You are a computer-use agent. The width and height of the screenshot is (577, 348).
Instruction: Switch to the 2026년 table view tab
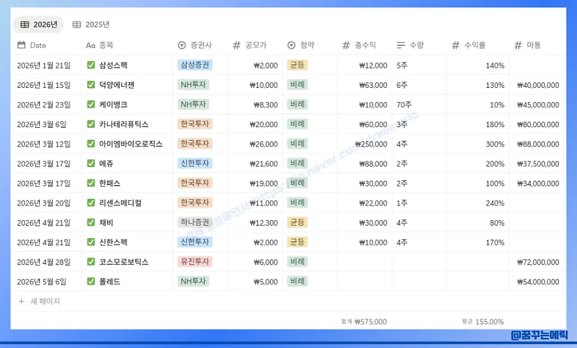tap(39, 24)
